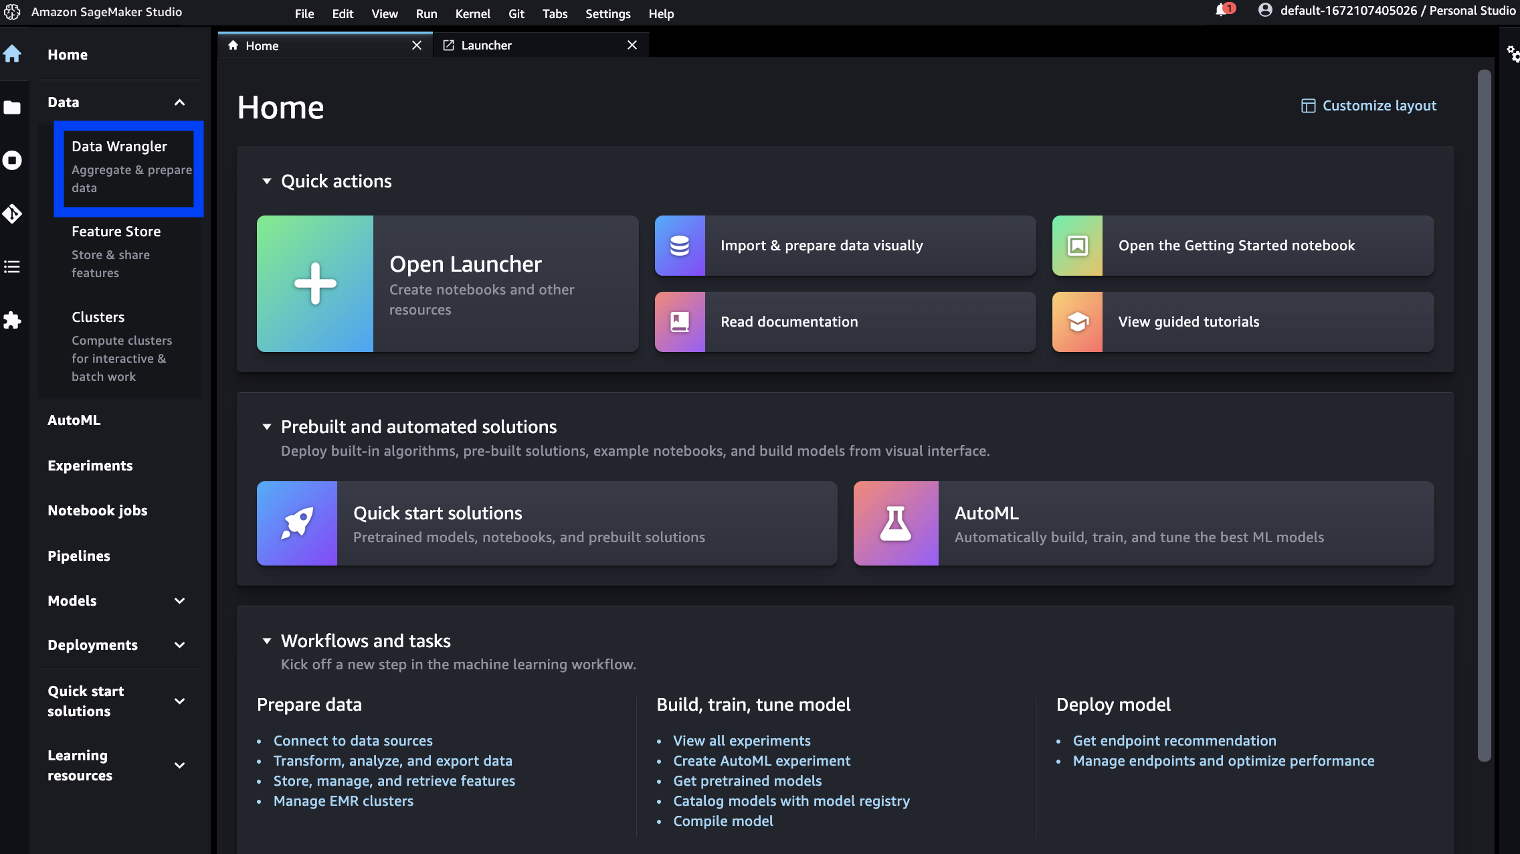1520x854 pixels.
Task: Click the Quick start solutions rocket icon
Action: tap(297, 523)
